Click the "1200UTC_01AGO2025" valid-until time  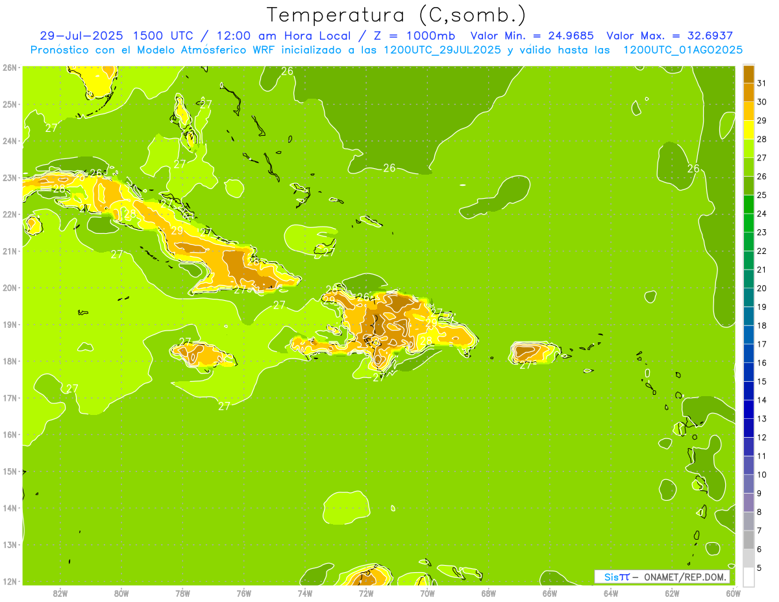[x=682, y=50]
